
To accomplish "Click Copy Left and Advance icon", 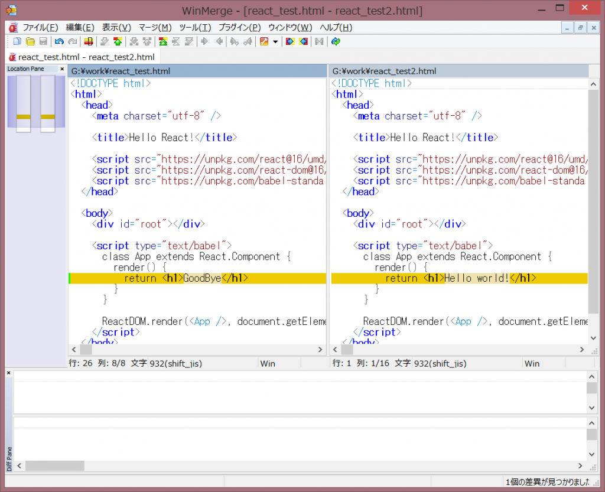I will pyautogui.click(x=248, y=41).
